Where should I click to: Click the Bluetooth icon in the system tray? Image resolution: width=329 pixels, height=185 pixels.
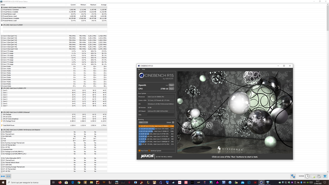(x=301, y=182)
